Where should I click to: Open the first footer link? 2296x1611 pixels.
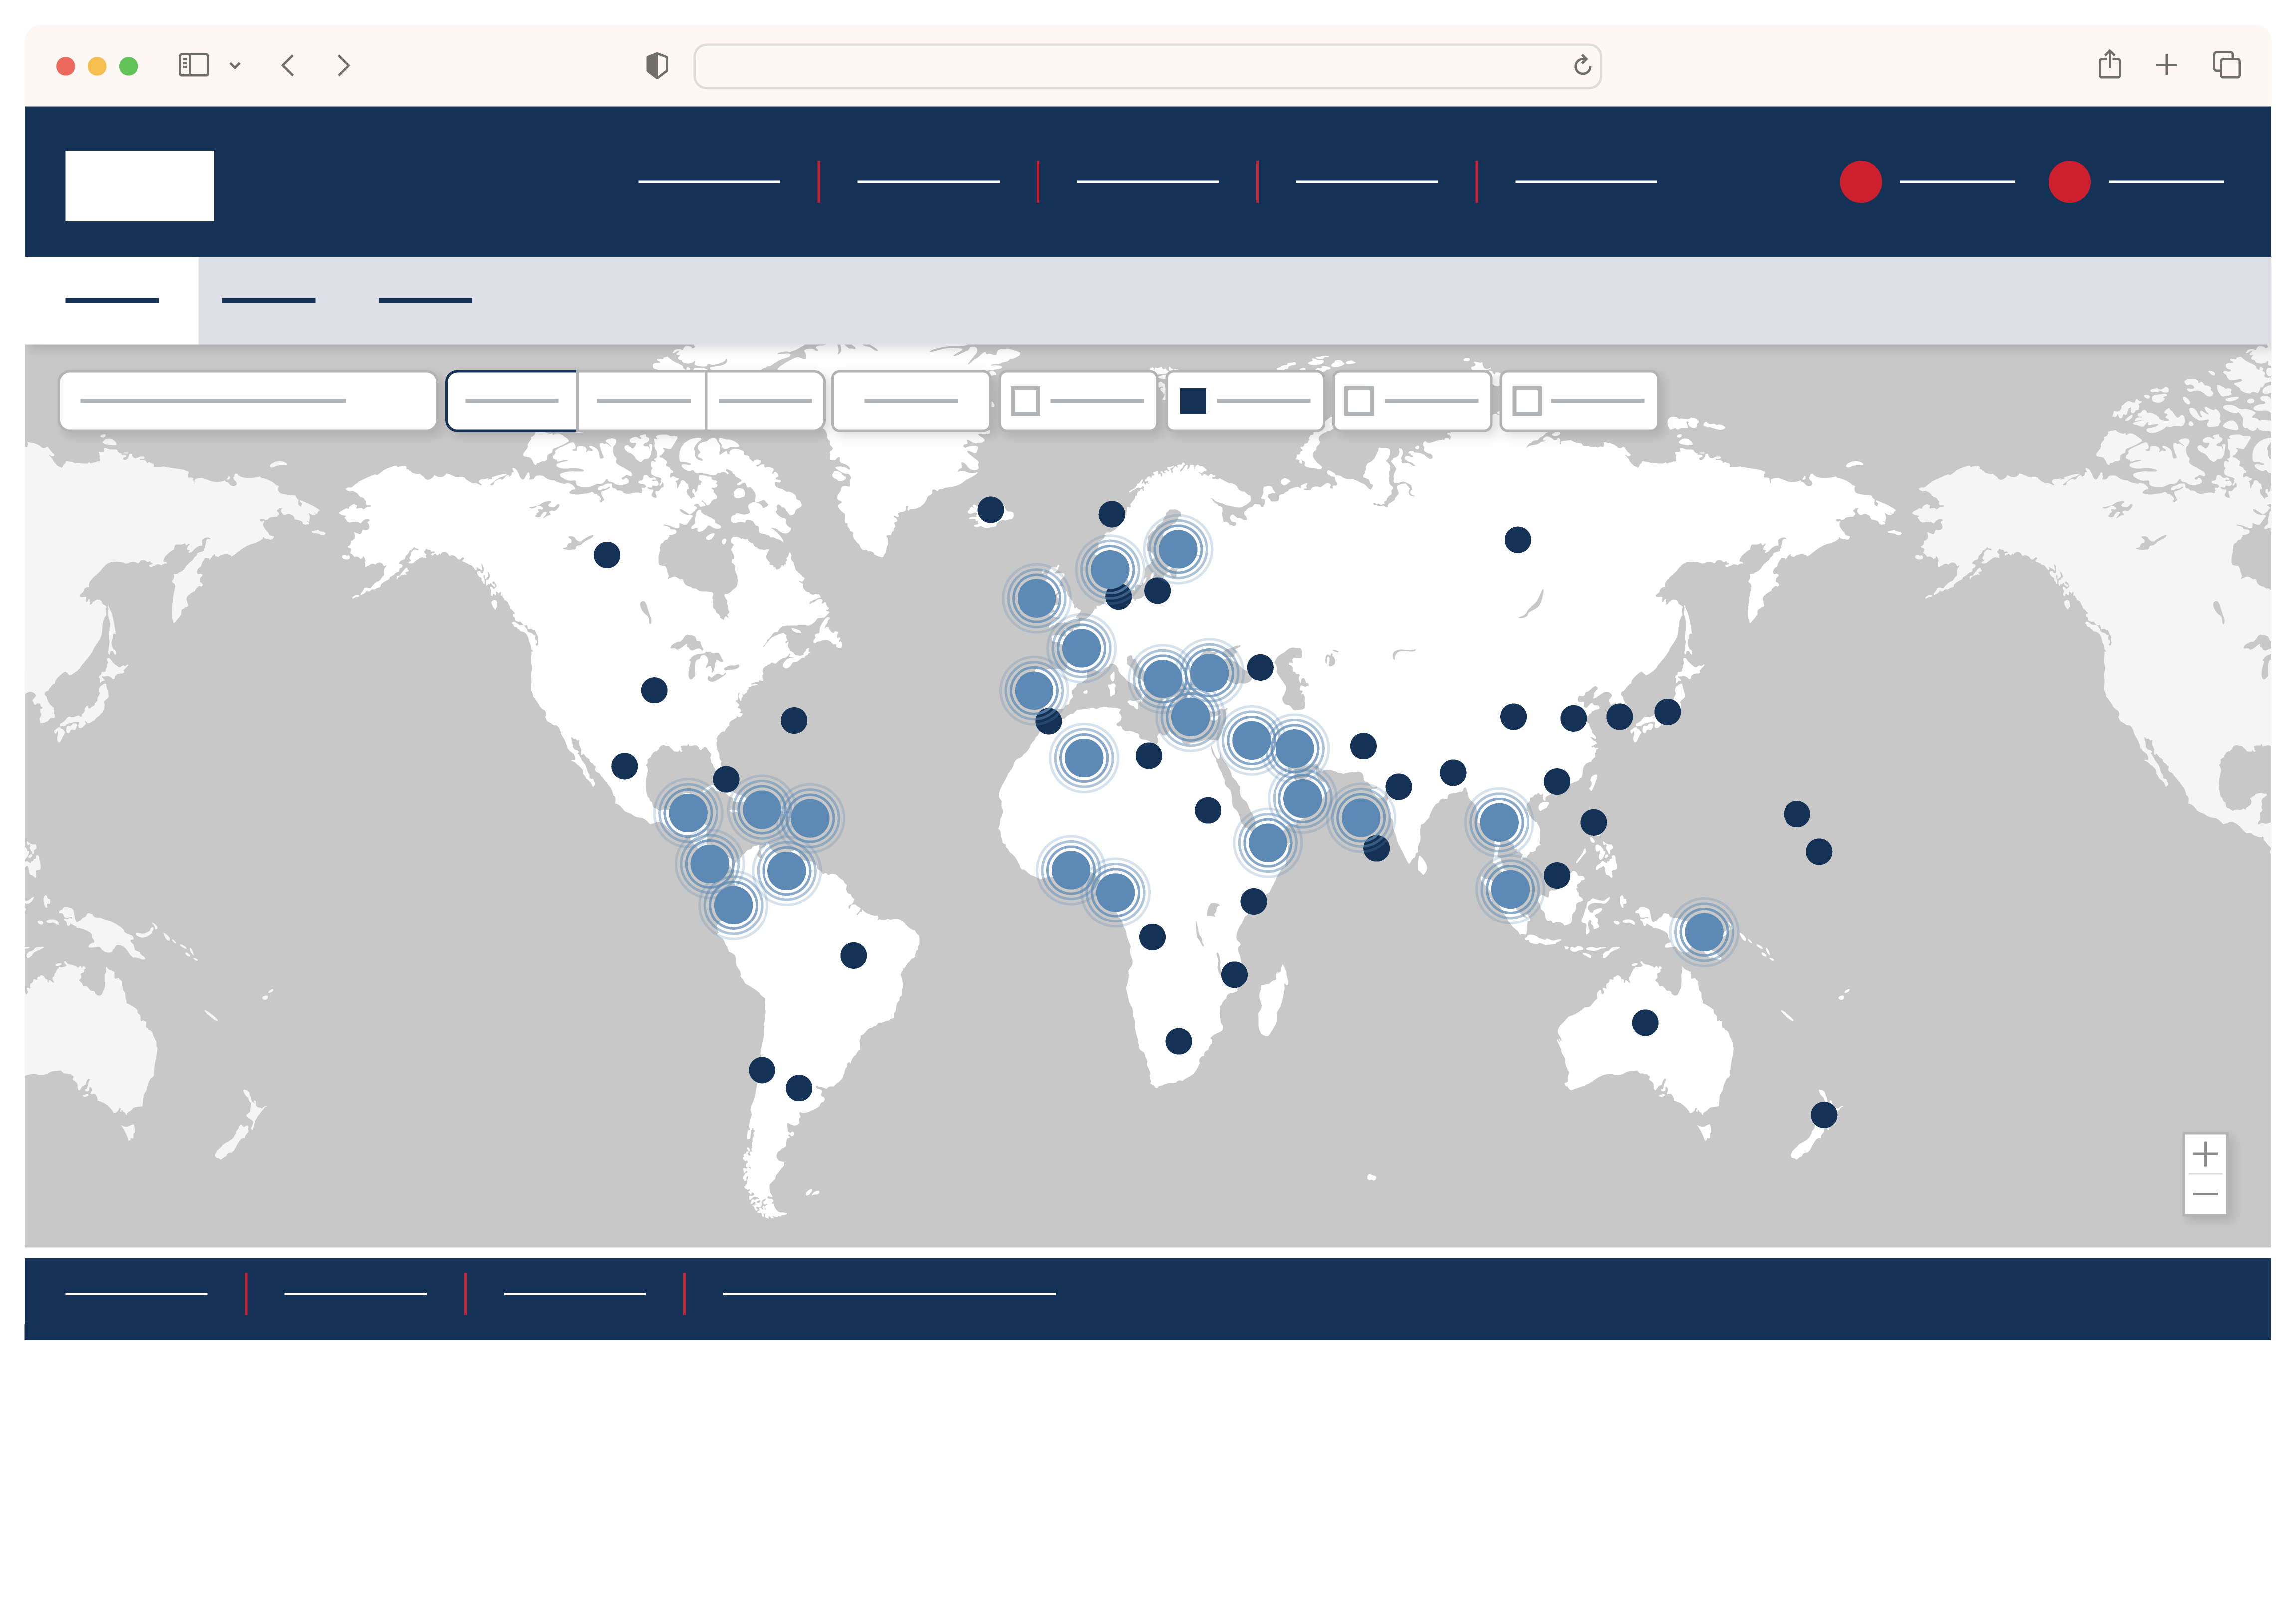click(x=137, y=1294)
